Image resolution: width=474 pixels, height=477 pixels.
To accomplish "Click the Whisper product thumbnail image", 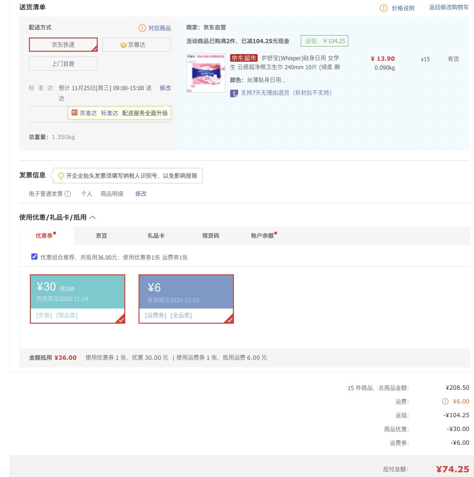I will pos(206,73).
